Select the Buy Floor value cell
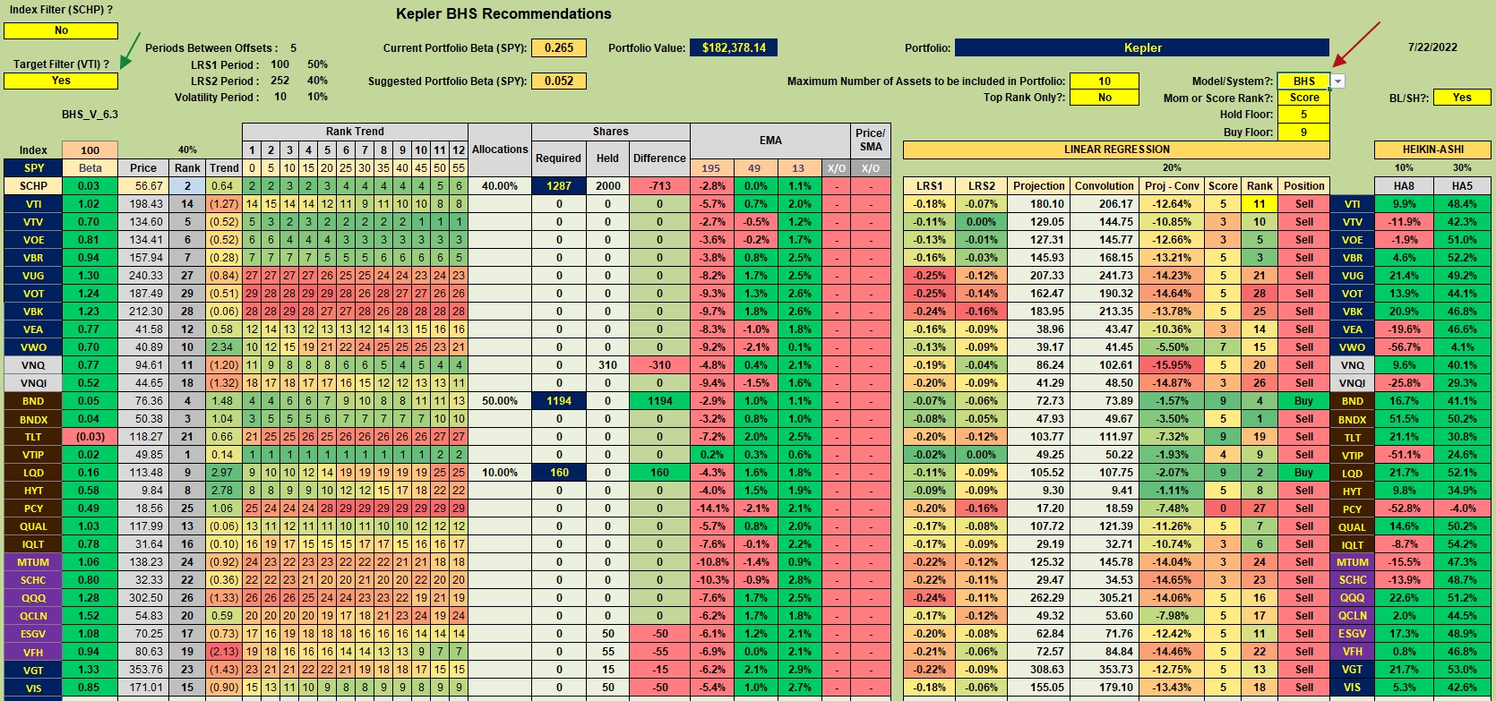Viewport: 1496px width, 701px height. click(x=1303, y=133)
